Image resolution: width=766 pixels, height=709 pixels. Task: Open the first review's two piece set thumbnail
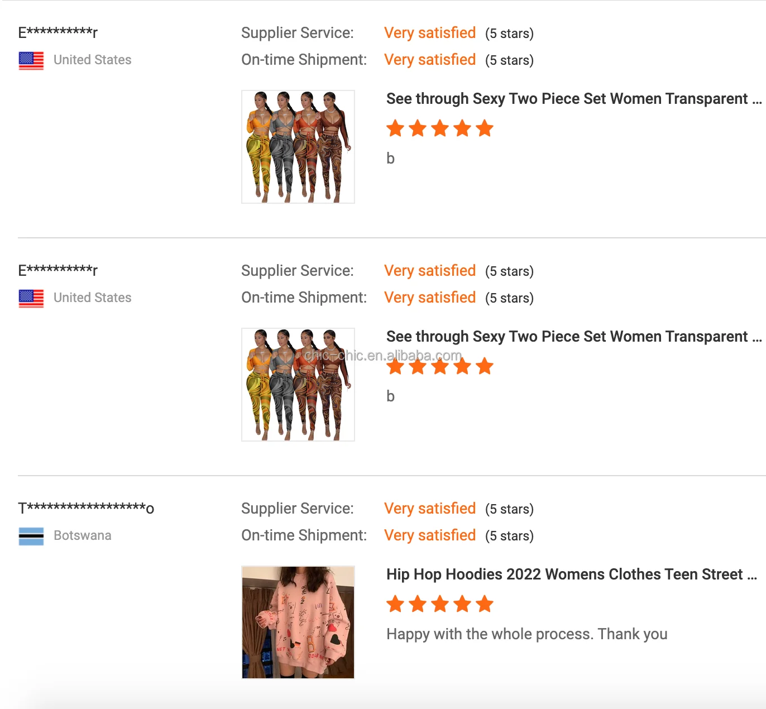[x=298, y=147]
